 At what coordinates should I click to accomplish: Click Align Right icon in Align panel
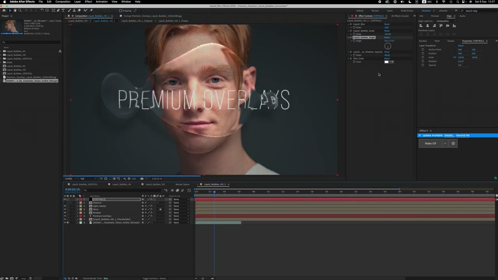434,26
